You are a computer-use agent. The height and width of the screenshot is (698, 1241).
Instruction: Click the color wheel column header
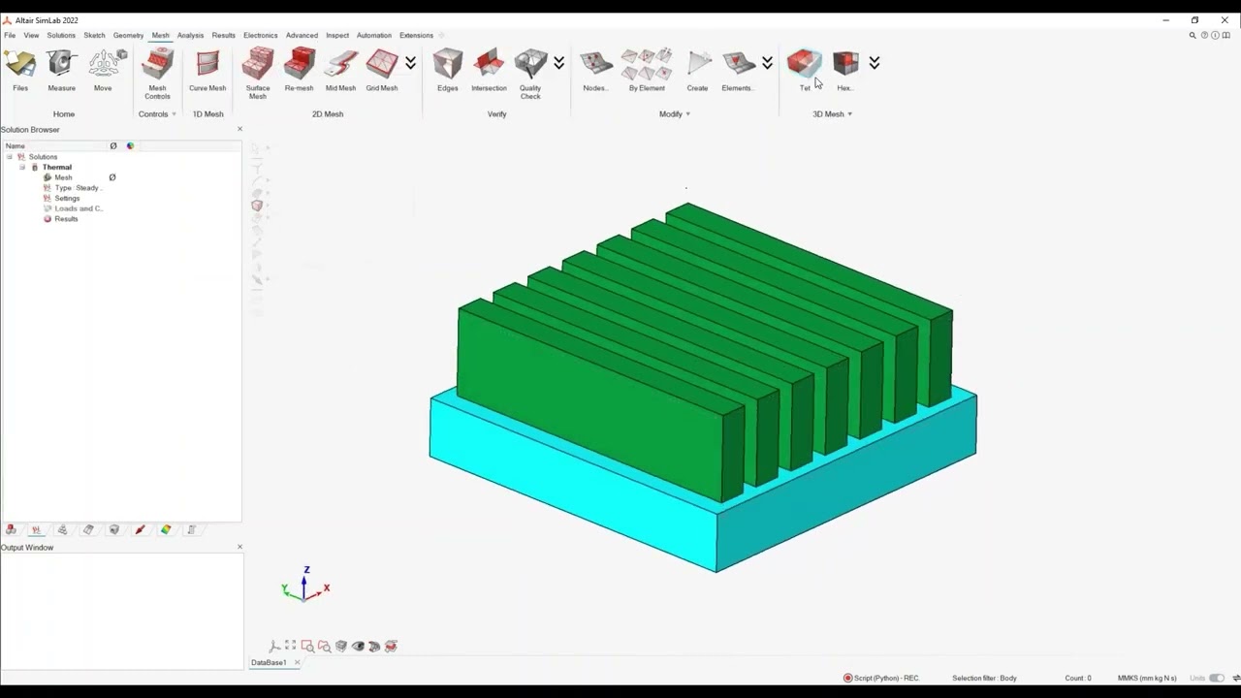pyautogui.click(x=130, y=146)
